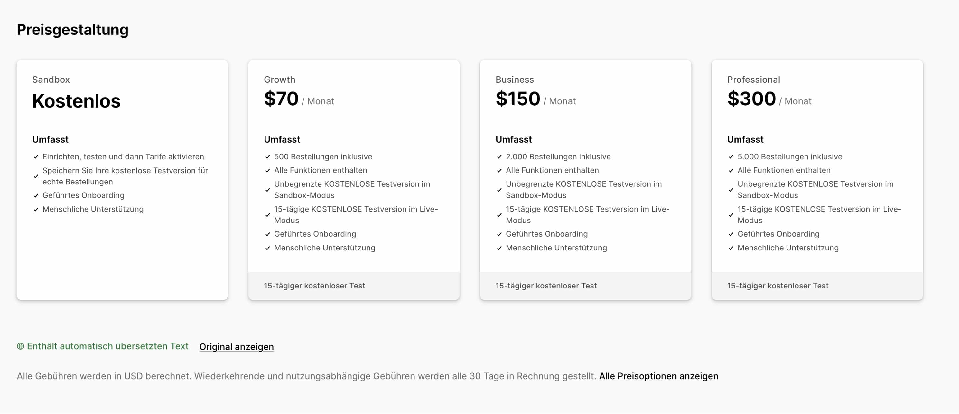This screenshot has width=959, height=414.
Task: Select the Growth $70 plan price
Action: point(281,99)
